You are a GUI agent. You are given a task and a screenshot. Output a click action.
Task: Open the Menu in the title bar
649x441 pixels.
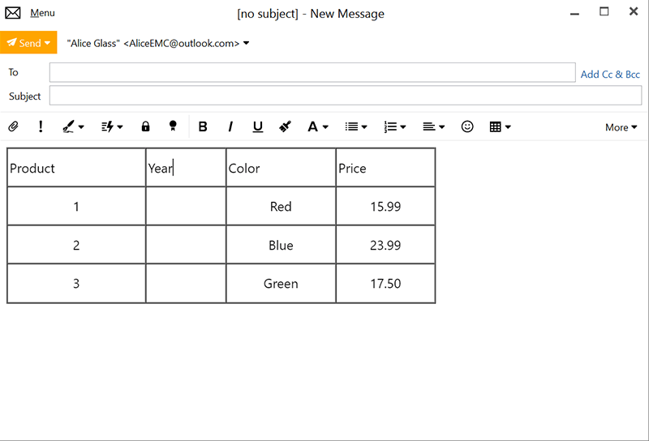point(42,13)
